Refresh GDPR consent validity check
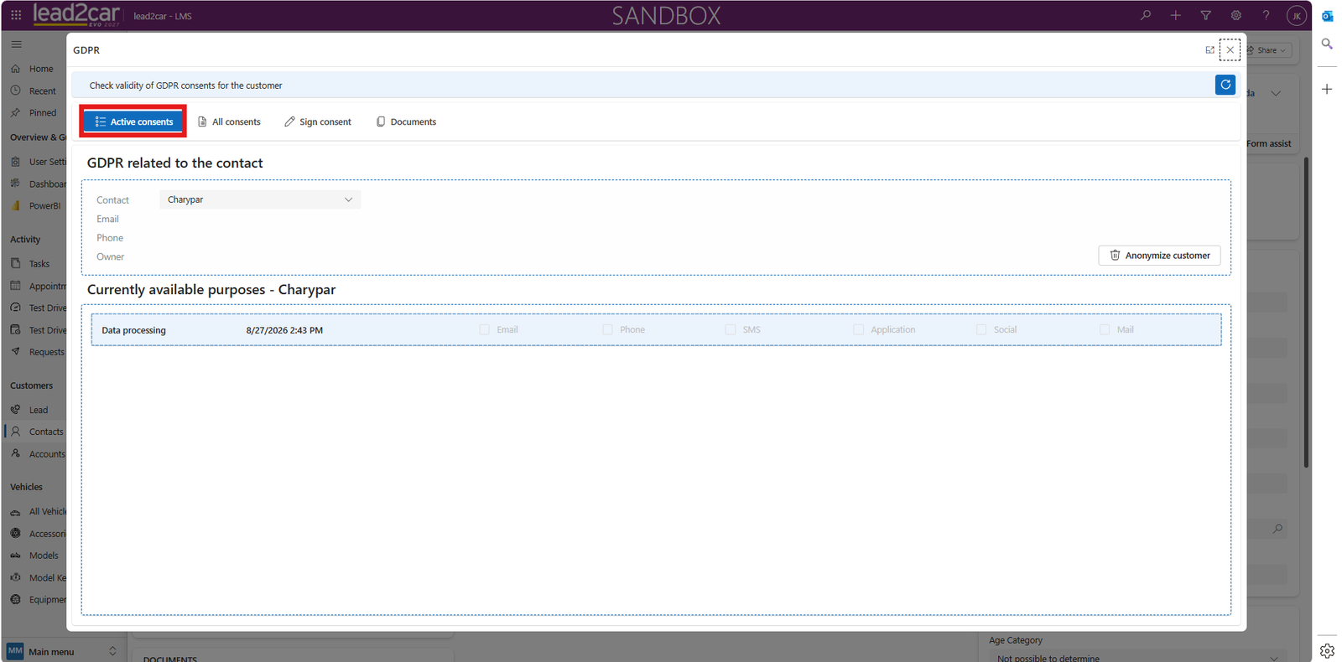 1225,85
